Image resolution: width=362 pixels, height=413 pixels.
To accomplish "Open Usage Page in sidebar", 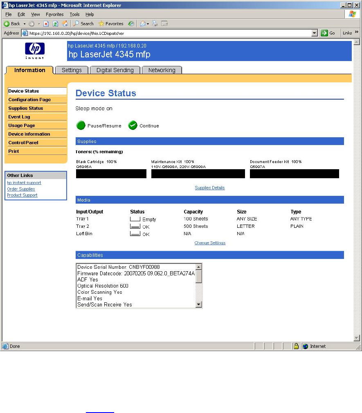I will (x=37, y=125).
